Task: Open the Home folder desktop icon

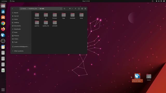Action: point(149,77)
